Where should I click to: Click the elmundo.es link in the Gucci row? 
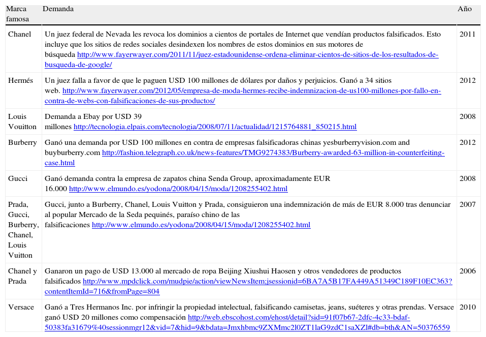click(178, 189)
